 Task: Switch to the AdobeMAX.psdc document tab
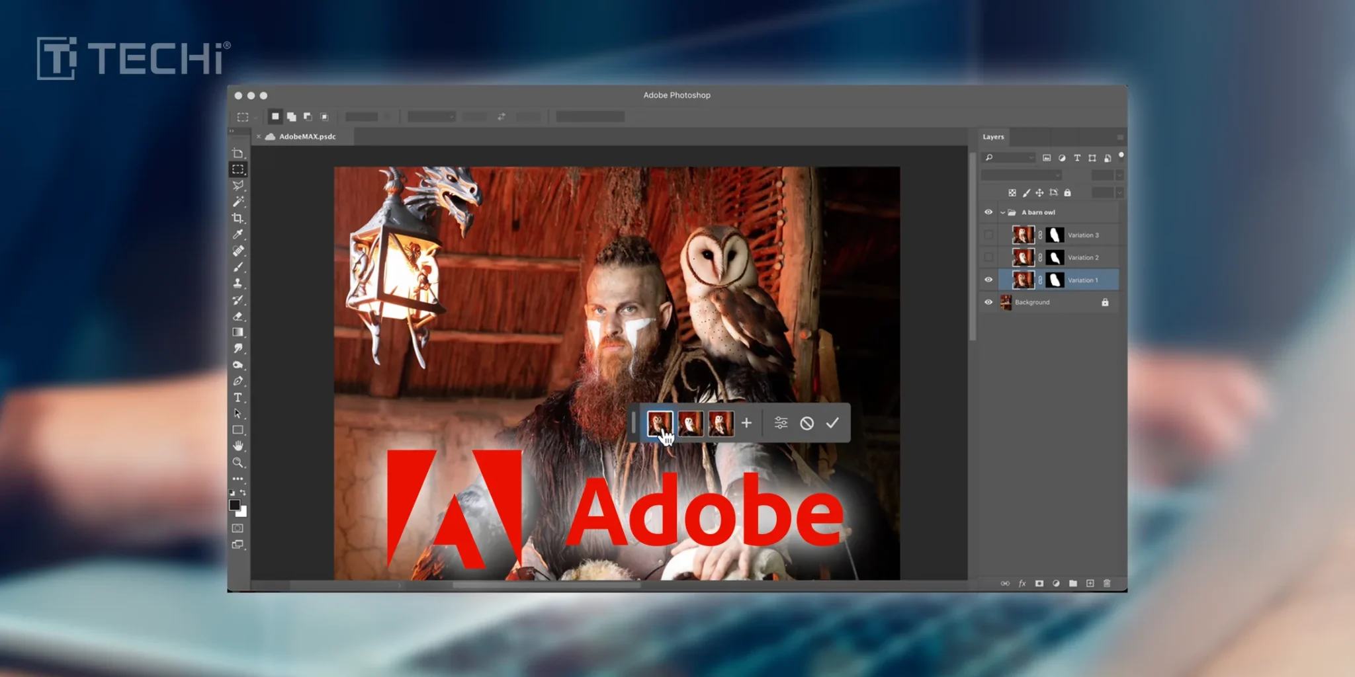(x=307, y=136)
